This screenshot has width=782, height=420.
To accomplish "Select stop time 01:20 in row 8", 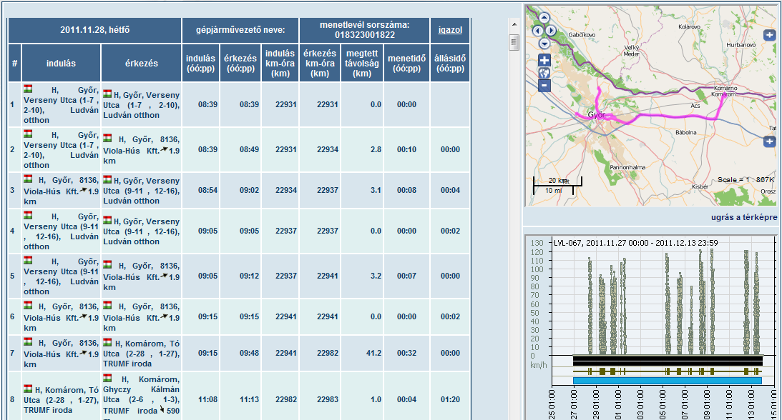I will point(450,399).
